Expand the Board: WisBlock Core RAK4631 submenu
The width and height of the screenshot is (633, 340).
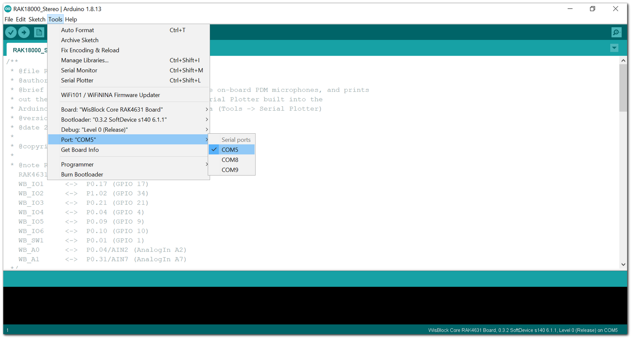coord(129,110)
